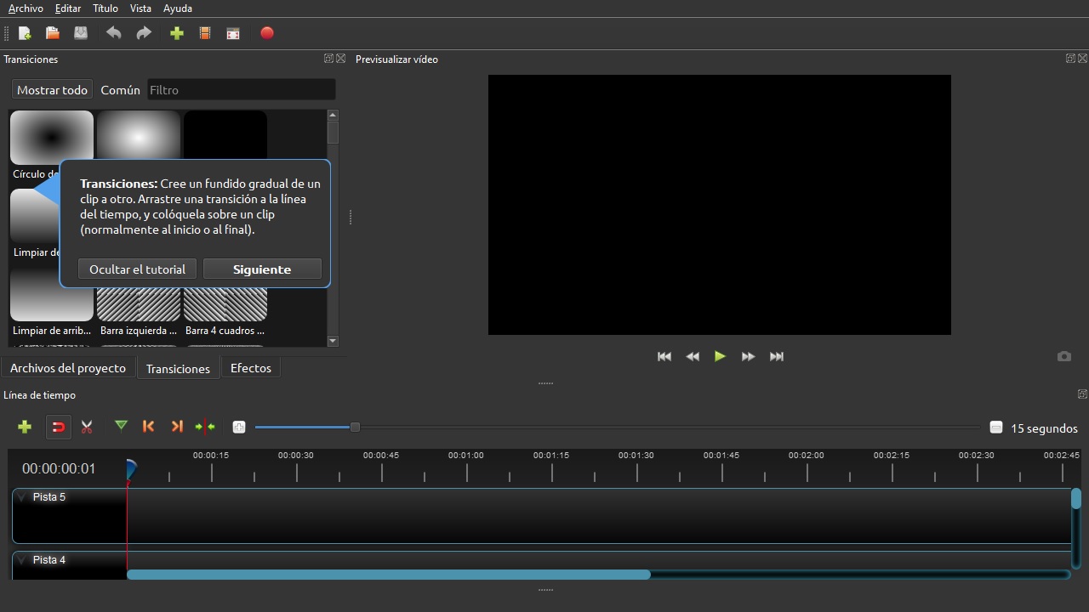Open the Editar menu

tap(68, 8)
